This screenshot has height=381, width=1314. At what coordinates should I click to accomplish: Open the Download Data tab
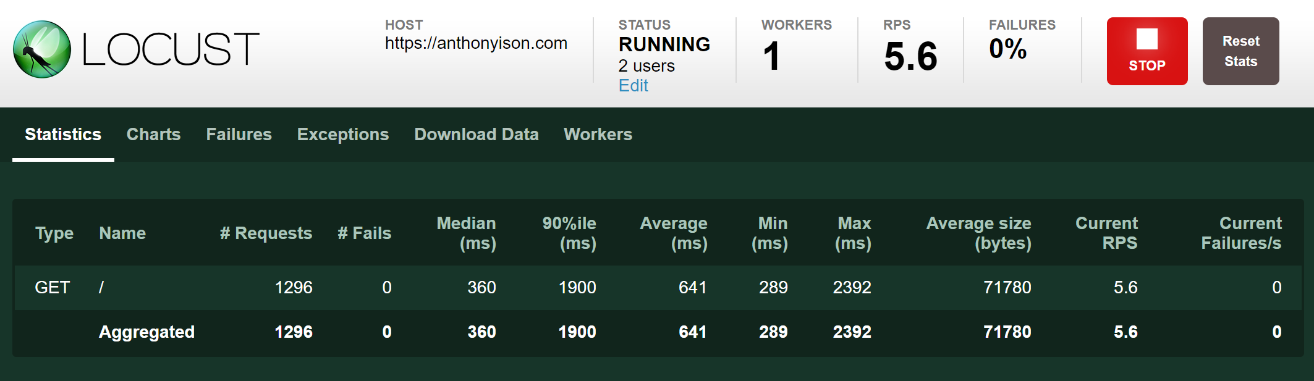pos(477,135)
